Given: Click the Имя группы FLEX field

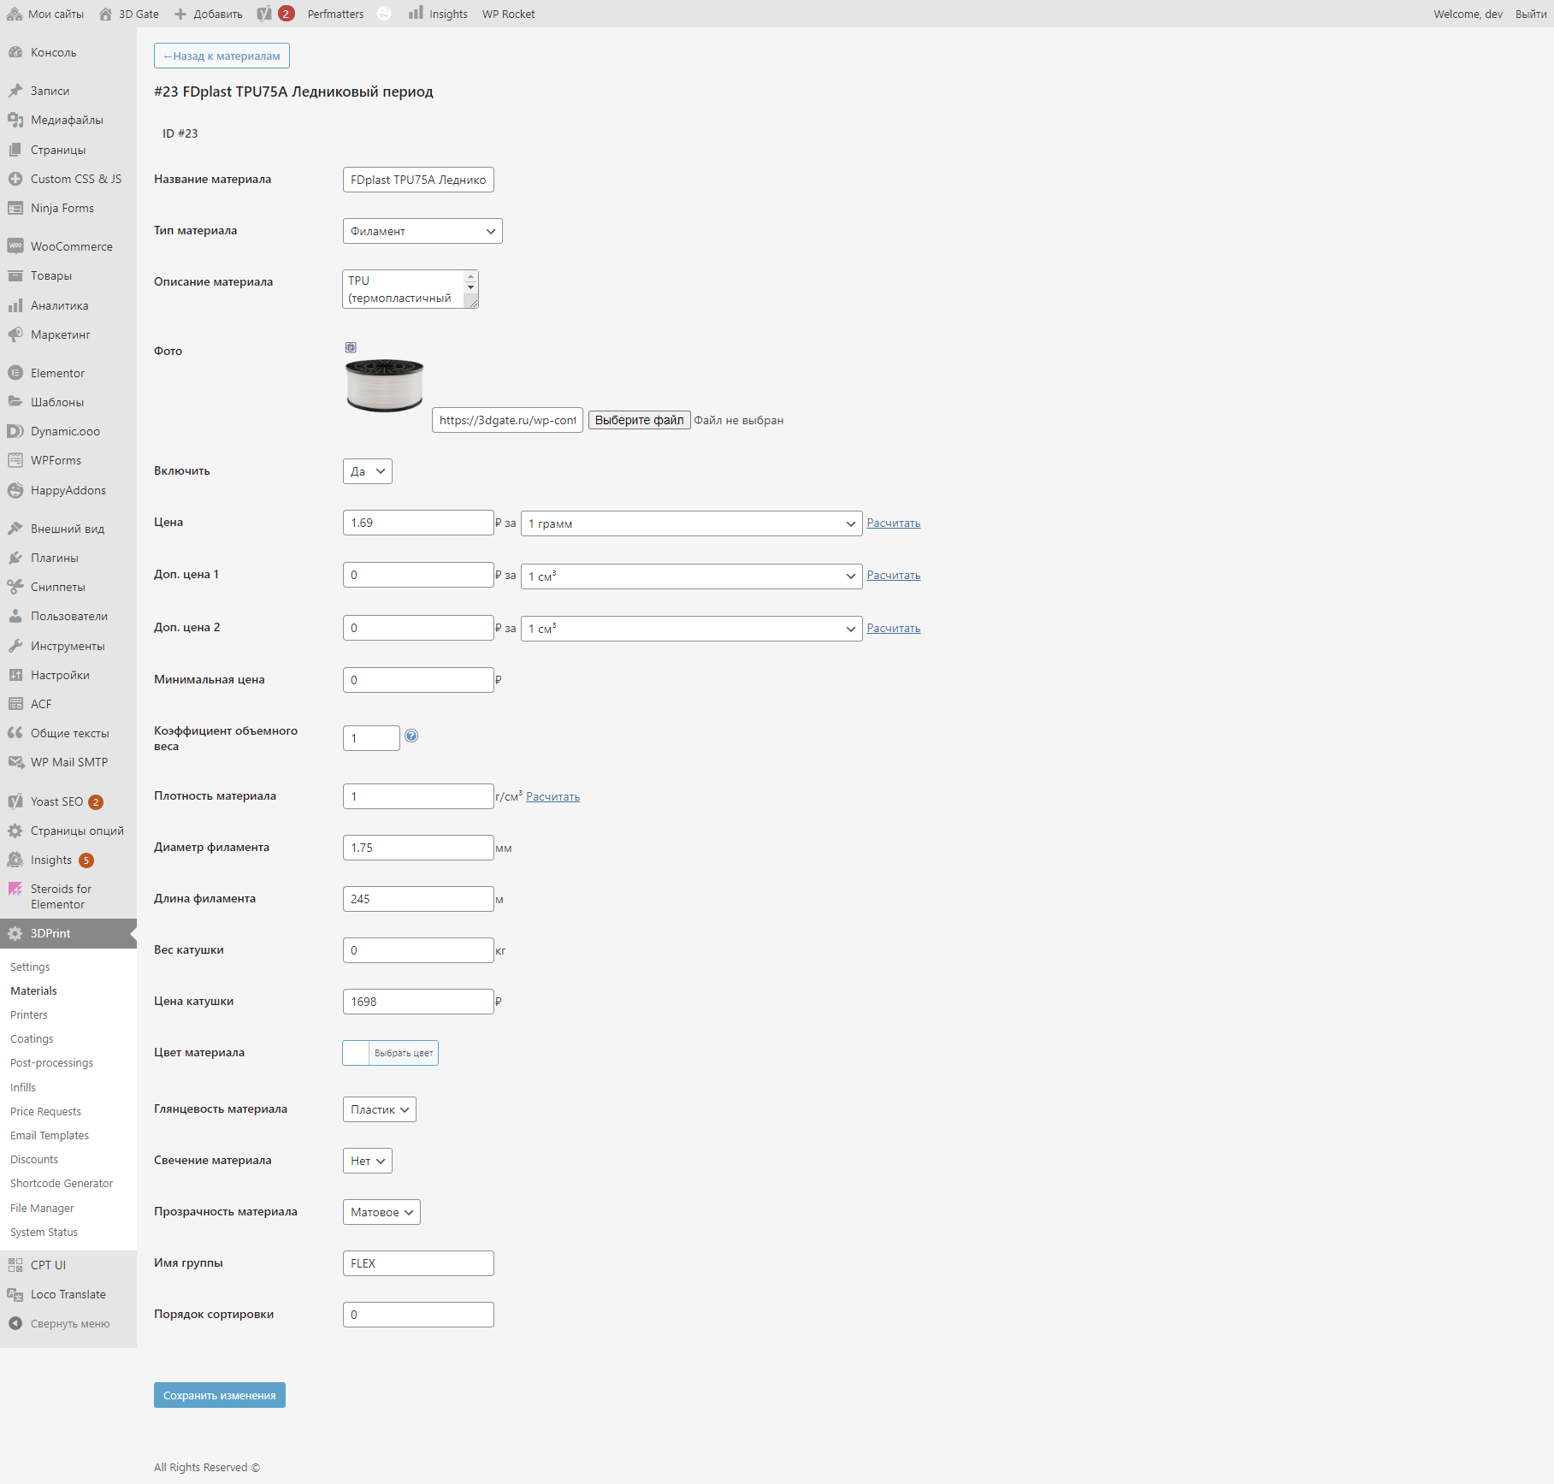Looking at the screenshot, I should coord(418,1263).
